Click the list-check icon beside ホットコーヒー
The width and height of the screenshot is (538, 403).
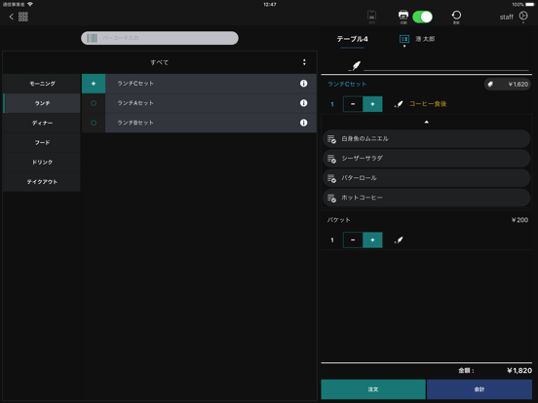pyautogui.click(x=331, y=198)
